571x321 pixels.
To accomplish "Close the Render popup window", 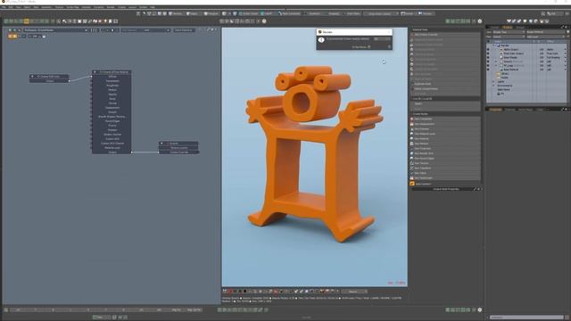I will (x=389, y=32).
